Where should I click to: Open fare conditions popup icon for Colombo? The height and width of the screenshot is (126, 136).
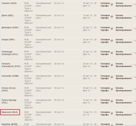pyautogui.click(x=112, y=77)
